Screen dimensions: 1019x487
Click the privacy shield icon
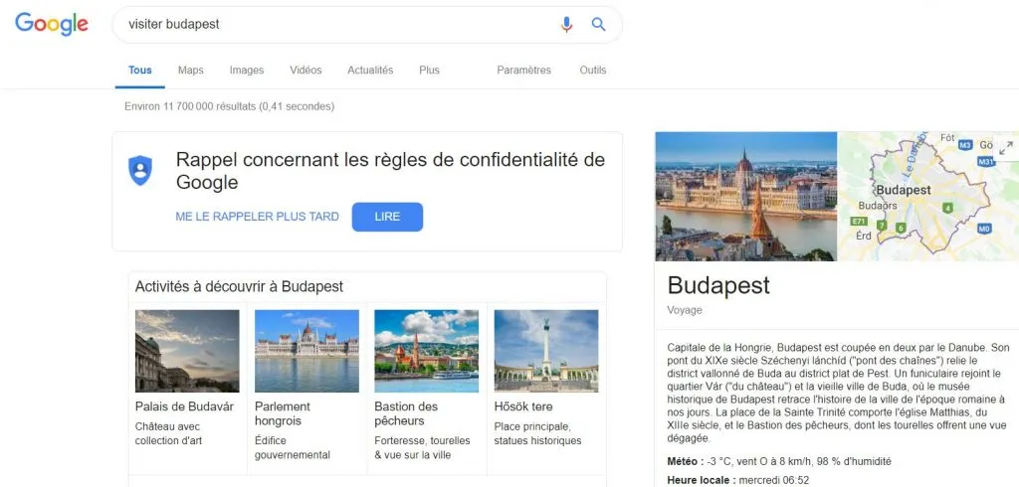pyautogui.click(x=140, y=170)
